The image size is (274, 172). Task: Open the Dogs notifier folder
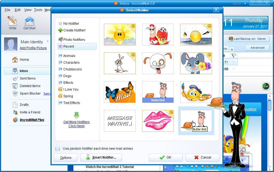(65, 76)
